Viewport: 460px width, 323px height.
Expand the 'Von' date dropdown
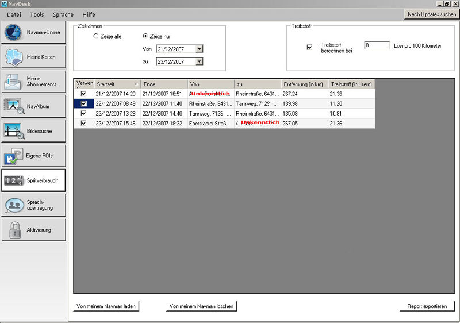[199, 49]
